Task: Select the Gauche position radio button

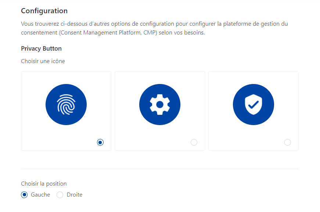Action: (x=24, y=195)
